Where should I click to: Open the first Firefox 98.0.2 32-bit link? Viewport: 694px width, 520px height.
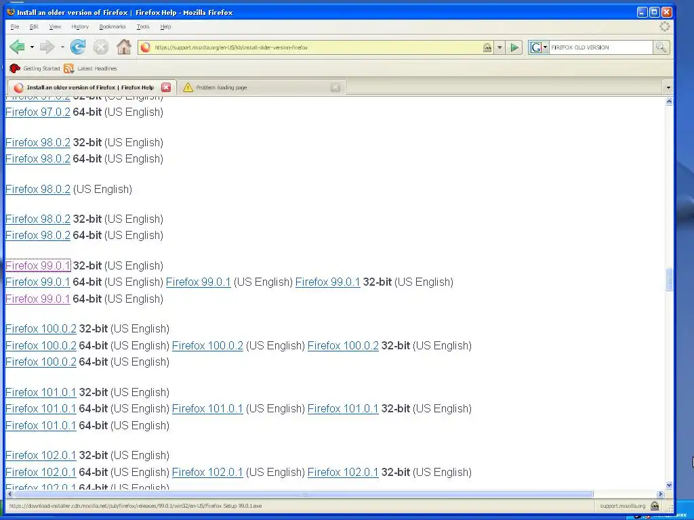[38, 142]
